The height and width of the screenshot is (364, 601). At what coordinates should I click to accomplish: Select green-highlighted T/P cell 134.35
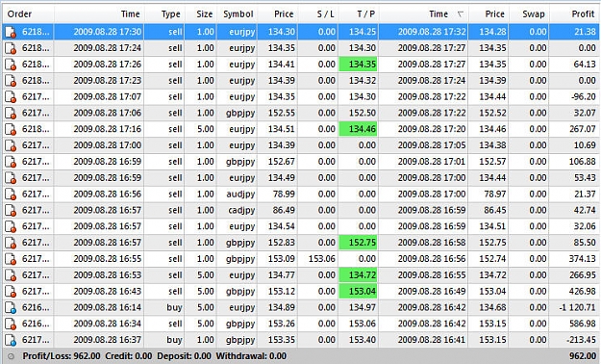358,65
